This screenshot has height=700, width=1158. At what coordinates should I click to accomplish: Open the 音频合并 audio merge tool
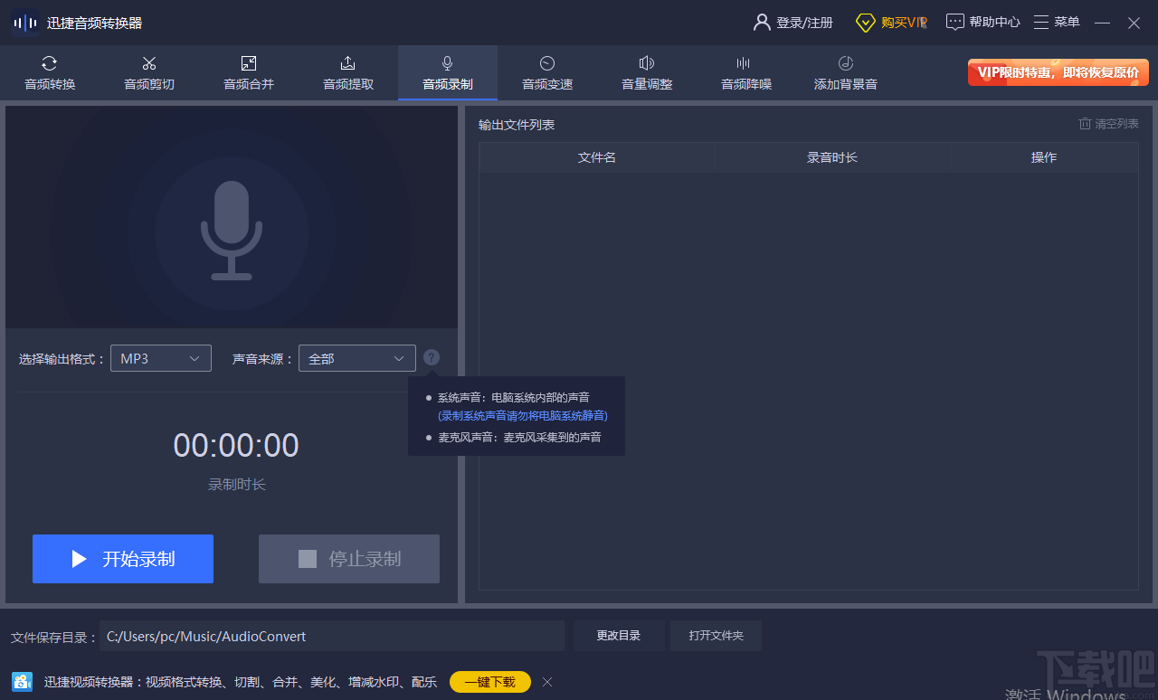249,72
